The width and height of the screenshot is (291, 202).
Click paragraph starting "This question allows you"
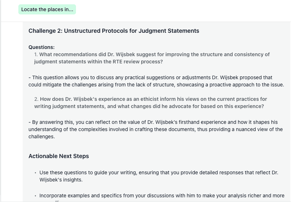click(156, 81)
